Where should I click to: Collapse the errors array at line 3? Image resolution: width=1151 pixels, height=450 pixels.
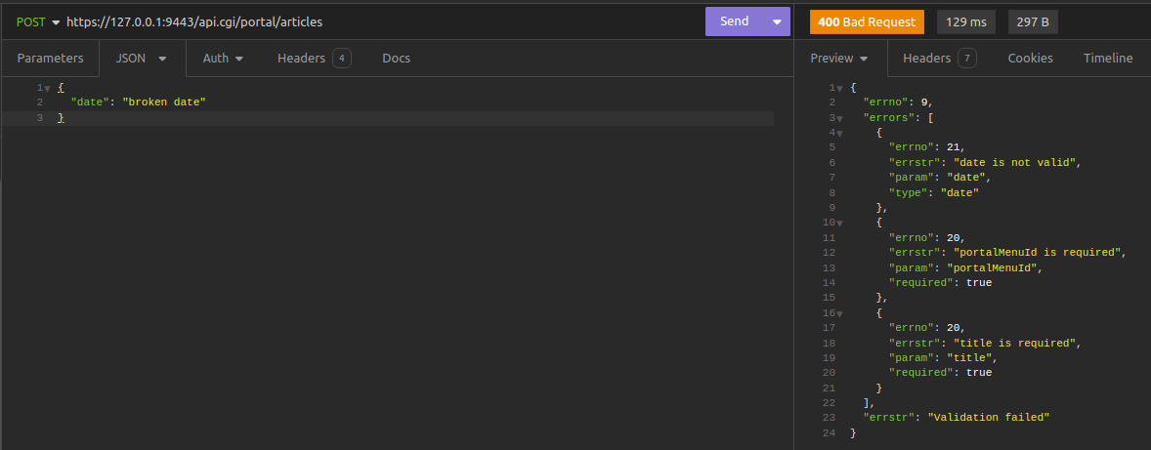pyautogui.click(x=838, y=118)
